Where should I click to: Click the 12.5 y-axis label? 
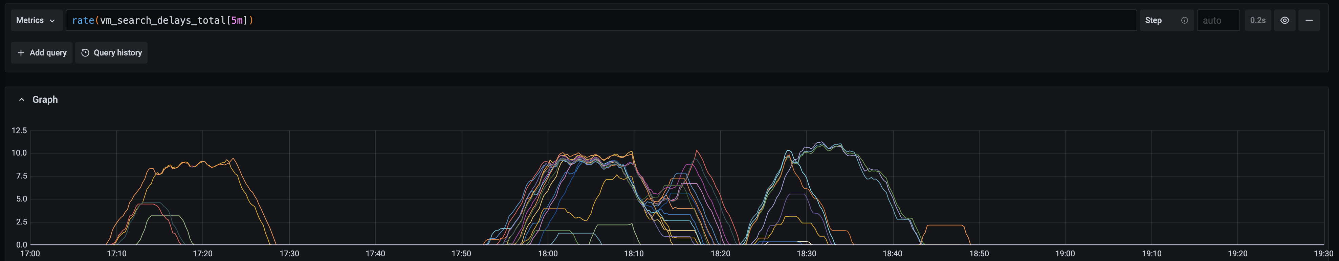point(19,130)
